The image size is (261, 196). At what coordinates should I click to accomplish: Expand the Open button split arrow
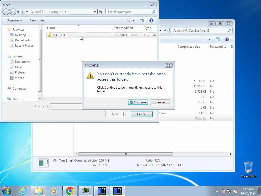[x=125, y=114]
